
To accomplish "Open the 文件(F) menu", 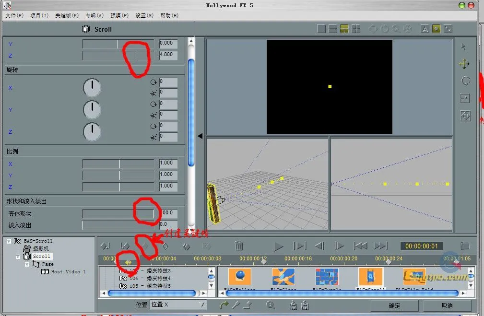I will [14, 15].
